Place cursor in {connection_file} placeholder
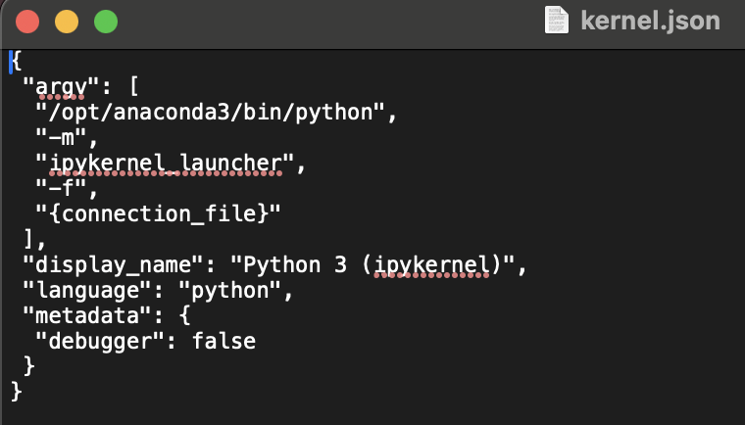This screenshot has width=745, height=425. click(x=164, y=213)
